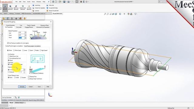Click the Zoom to Fit magnifier icon

105,14
